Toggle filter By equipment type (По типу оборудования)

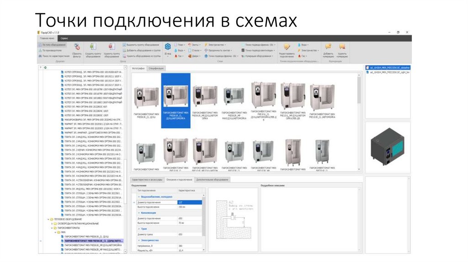click(52, 45)
